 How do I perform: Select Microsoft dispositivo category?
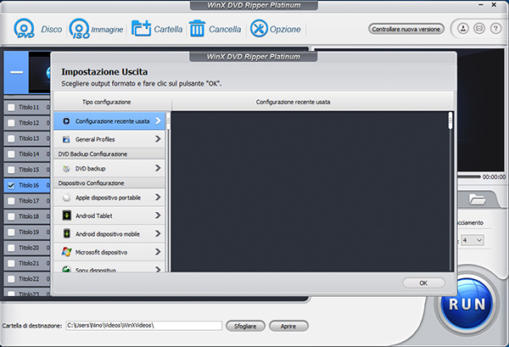point(109,252)
